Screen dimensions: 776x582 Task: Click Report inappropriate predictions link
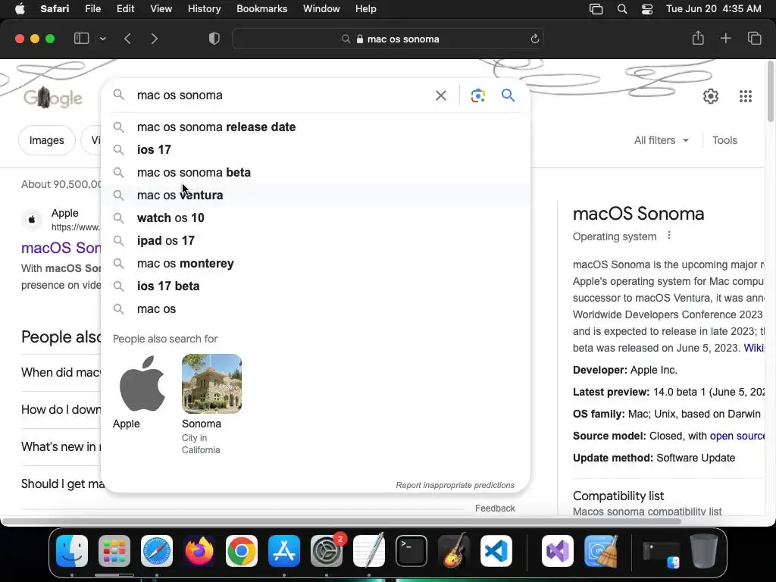pyautogui.click(x=455, y=485)
